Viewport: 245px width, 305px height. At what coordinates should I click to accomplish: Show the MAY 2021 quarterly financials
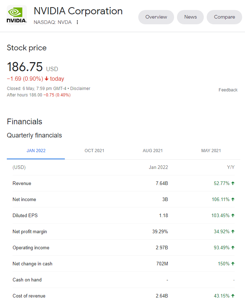211,151
